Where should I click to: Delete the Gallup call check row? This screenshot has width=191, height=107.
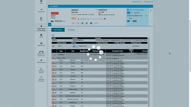pos(53,73)
